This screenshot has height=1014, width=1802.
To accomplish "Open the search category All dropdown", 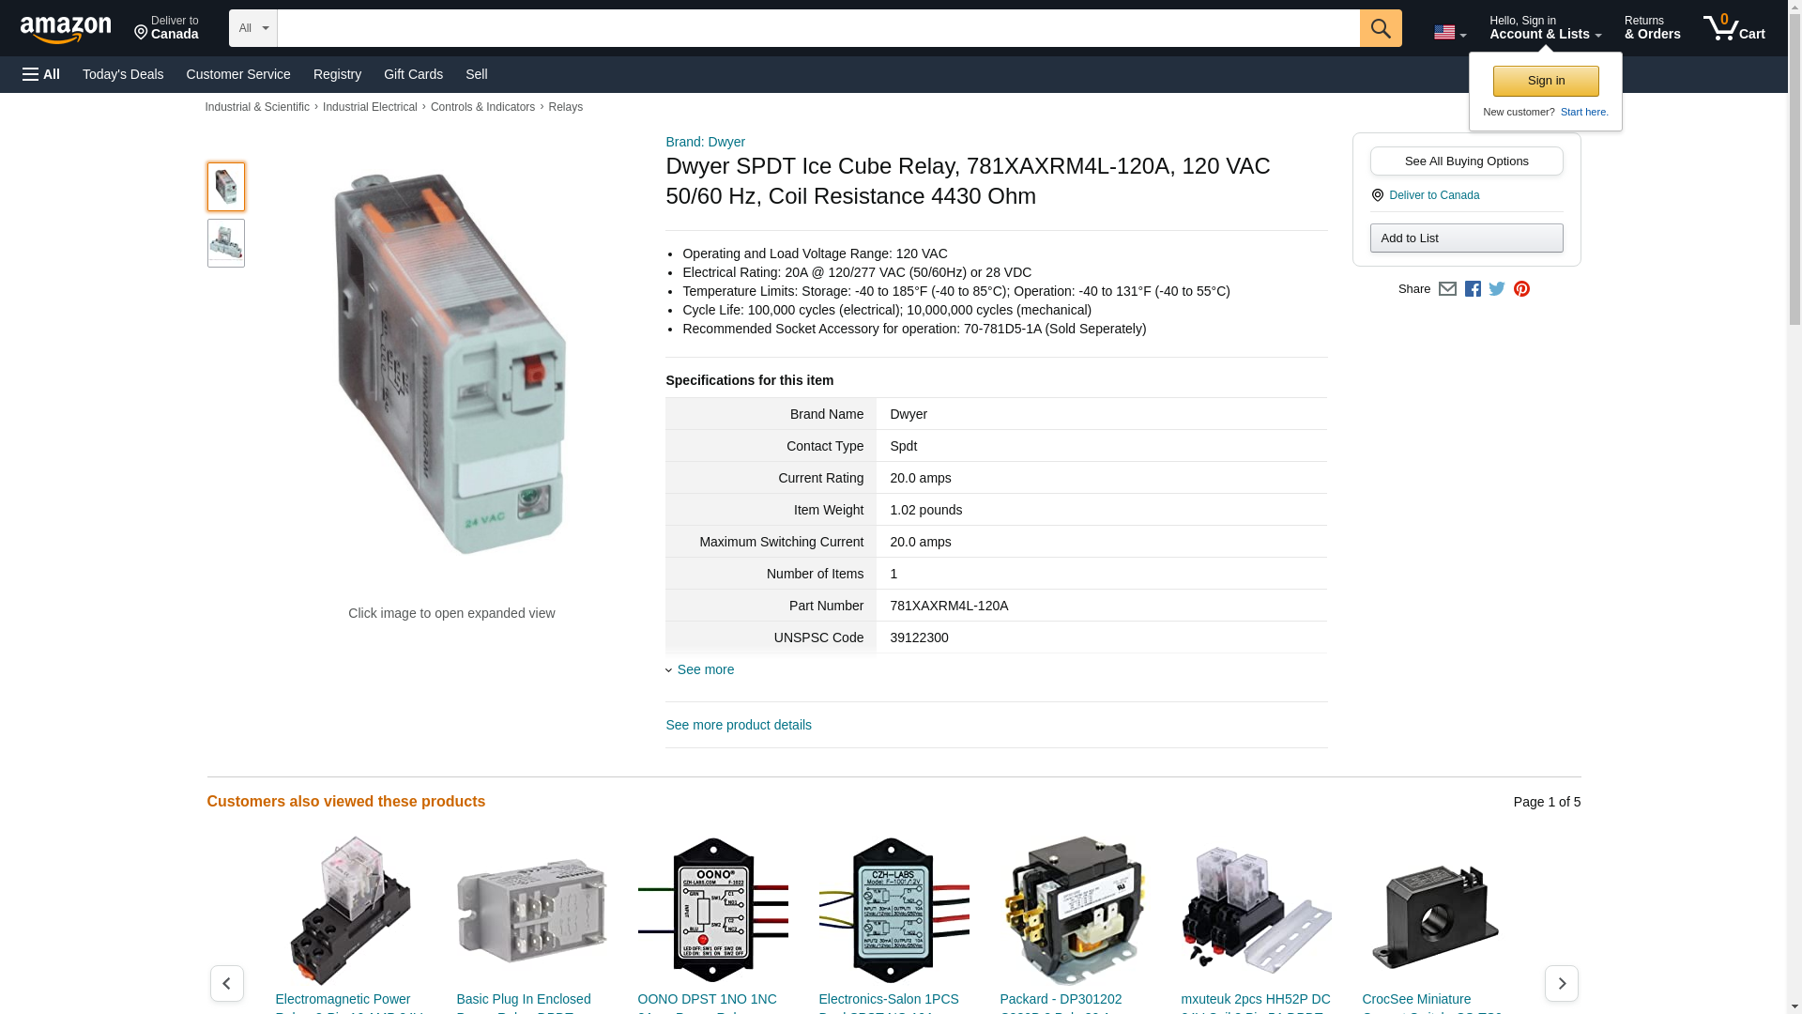I will [252, 28].
